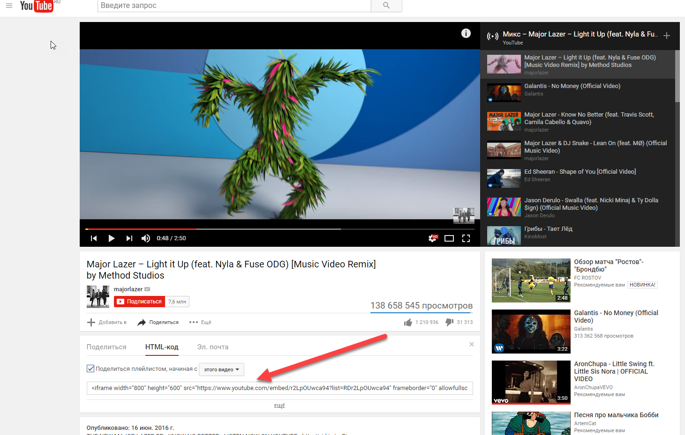Open the Эл. почта tab

pos(213,347)
